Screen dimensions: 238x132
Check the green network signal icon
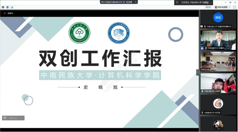click(12, 7)
